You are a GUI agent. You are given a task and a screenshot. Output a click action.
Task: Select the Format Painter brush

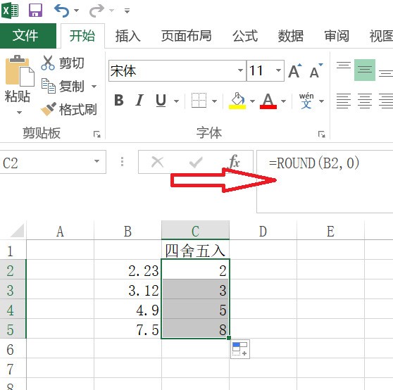(49, 109)
